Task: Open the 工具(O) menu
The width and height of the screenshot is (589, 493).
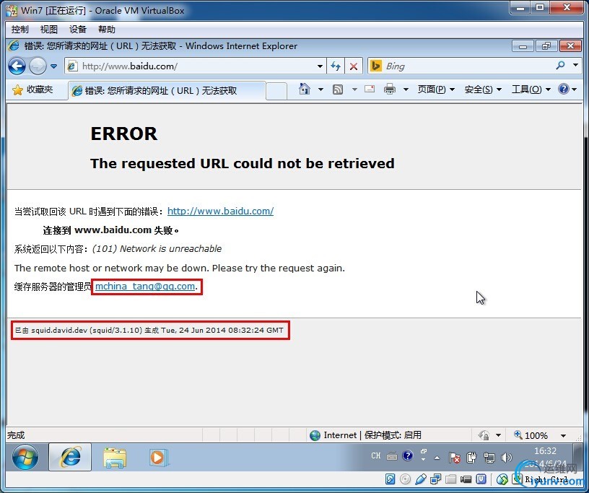Action: pyautogui.click(x=531, y=90)
